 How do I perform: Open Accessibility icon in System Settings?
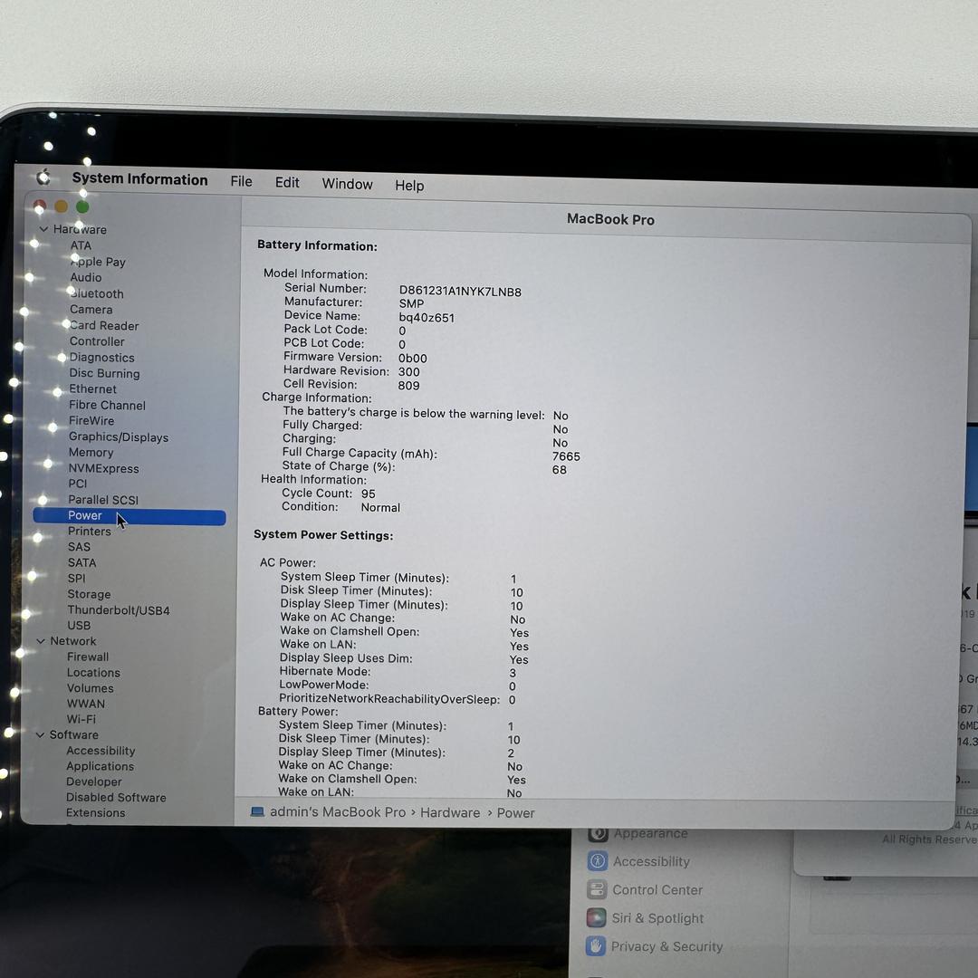tap(597, 861)
